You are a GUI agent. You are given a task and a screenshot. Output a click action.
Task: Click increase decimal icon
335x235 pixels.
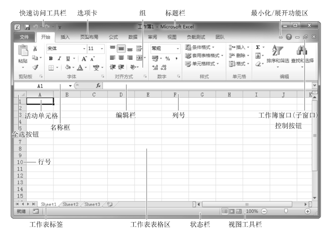(155, 68)
